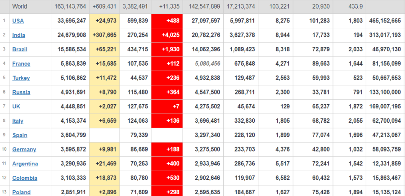Image resolution: width=405 pixels, height=196 pixels.
Task: Open the UK country link
Action: click(x=16, y=107)
